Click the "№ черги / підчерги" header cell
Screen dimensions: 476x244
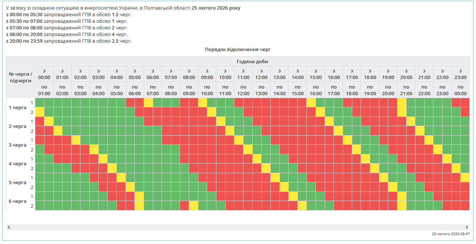point(21,77)
